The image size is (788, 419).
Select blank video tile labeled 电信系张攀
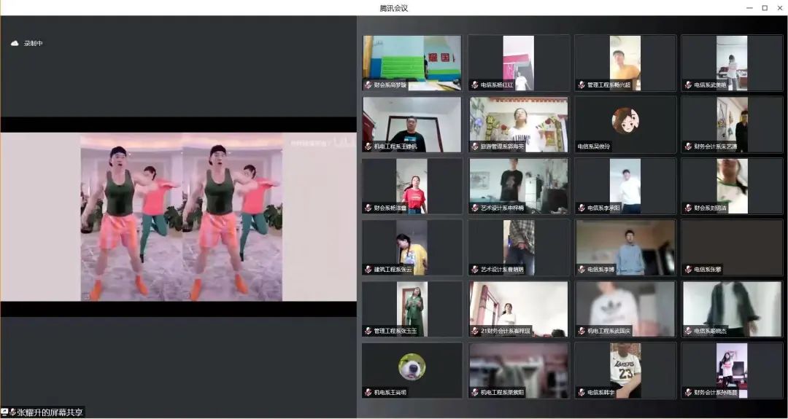coord(732,247)
